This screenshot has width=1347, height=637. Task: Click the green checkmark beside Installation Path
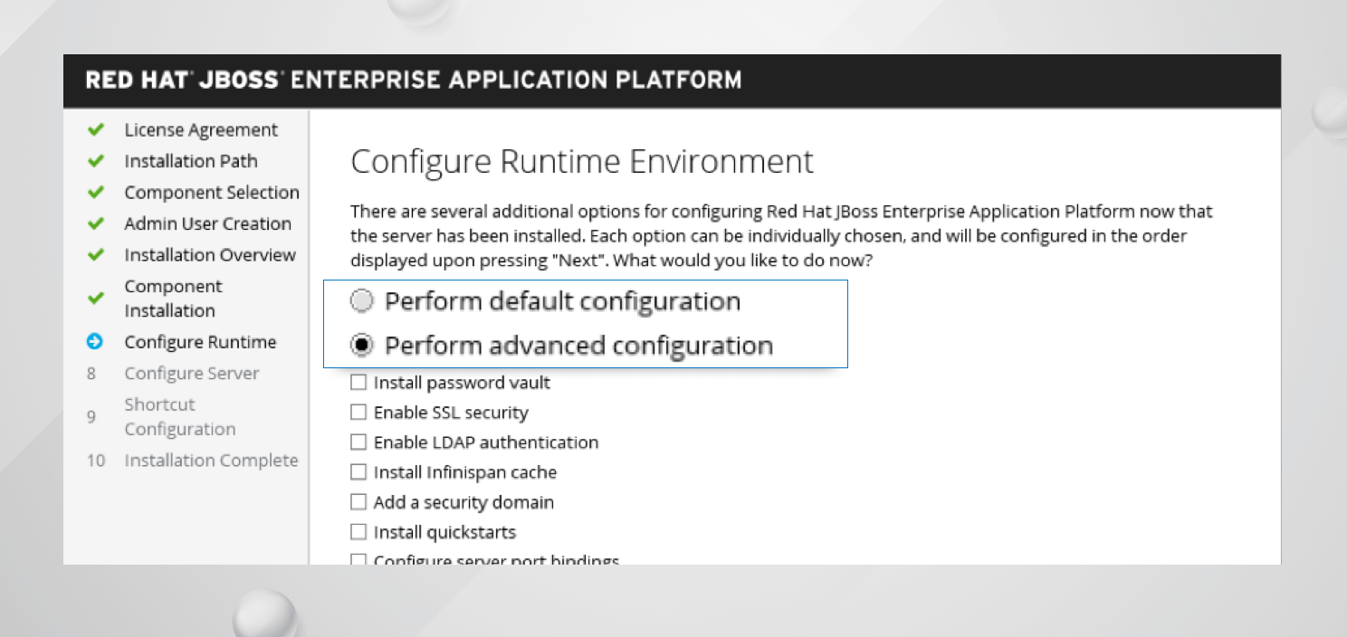(95, 161)
